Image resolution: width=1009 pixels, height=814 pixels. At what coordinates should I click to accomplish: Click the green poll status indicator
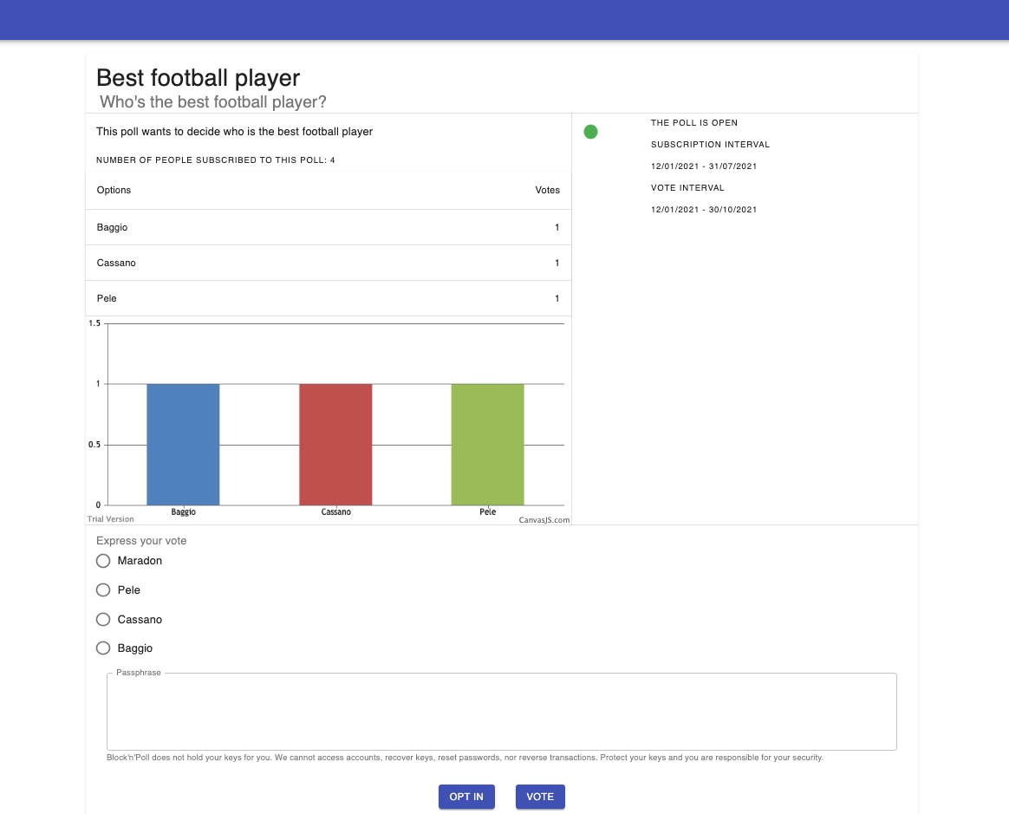click(x=590, y=131)
